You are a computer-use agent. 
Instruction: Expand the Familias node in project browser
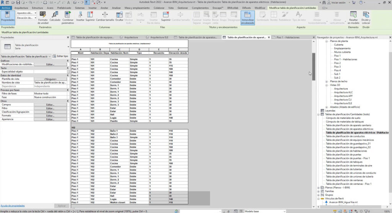pyautogui.click(x=318, y=191)
